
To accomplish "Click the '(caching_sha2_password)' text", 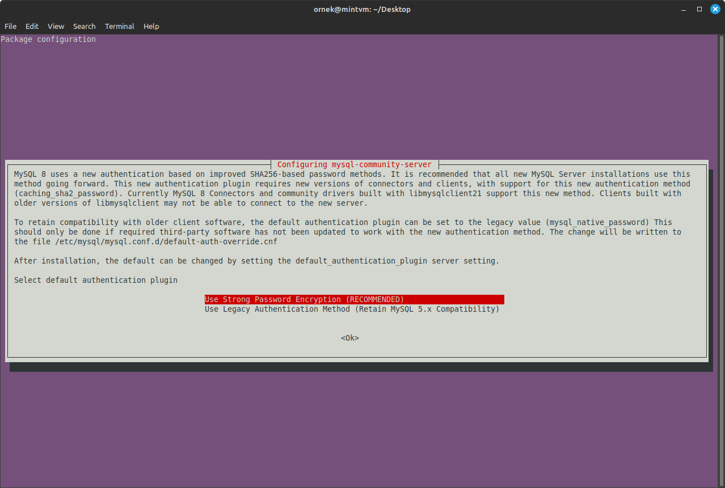I will coord(66,193).
